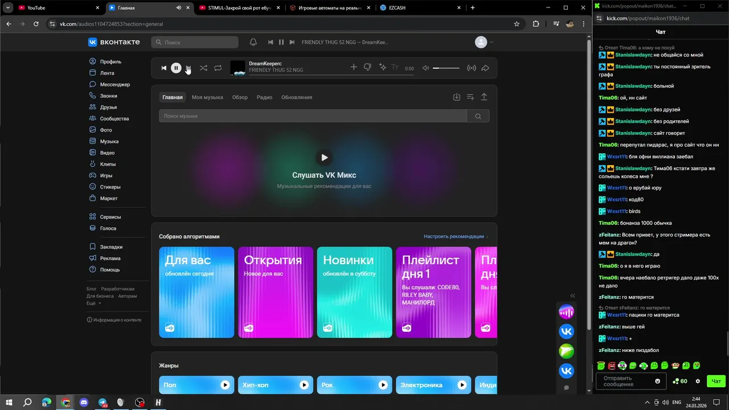Viewport: 729px width, 410px height.
Task: Share the current track arrow icon
Action: 485,68
